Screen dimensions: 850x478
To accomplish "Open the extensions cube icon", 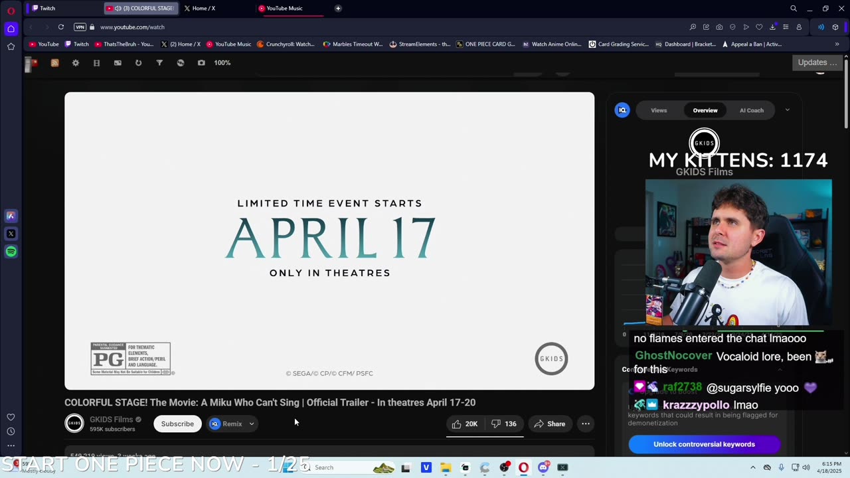I will coord(835,27).
